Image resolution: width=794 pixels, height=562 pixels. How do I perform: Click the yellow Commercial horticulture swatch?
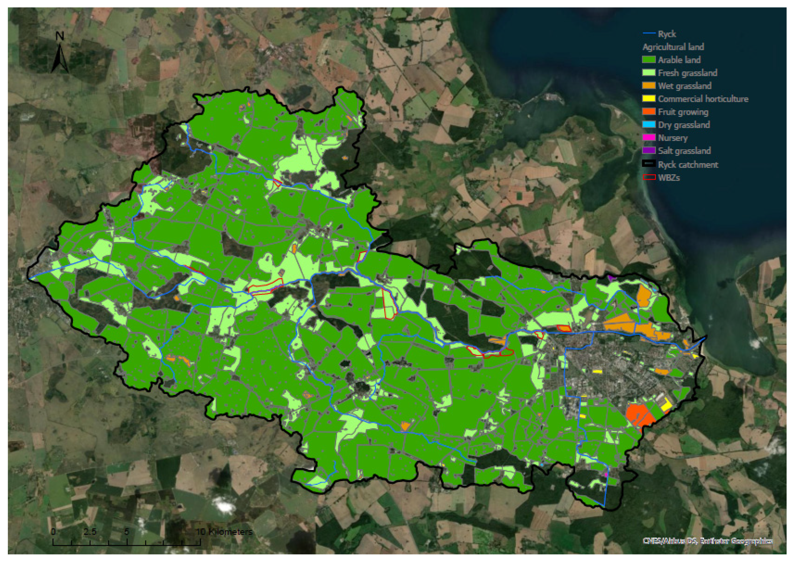pos(649,99)
